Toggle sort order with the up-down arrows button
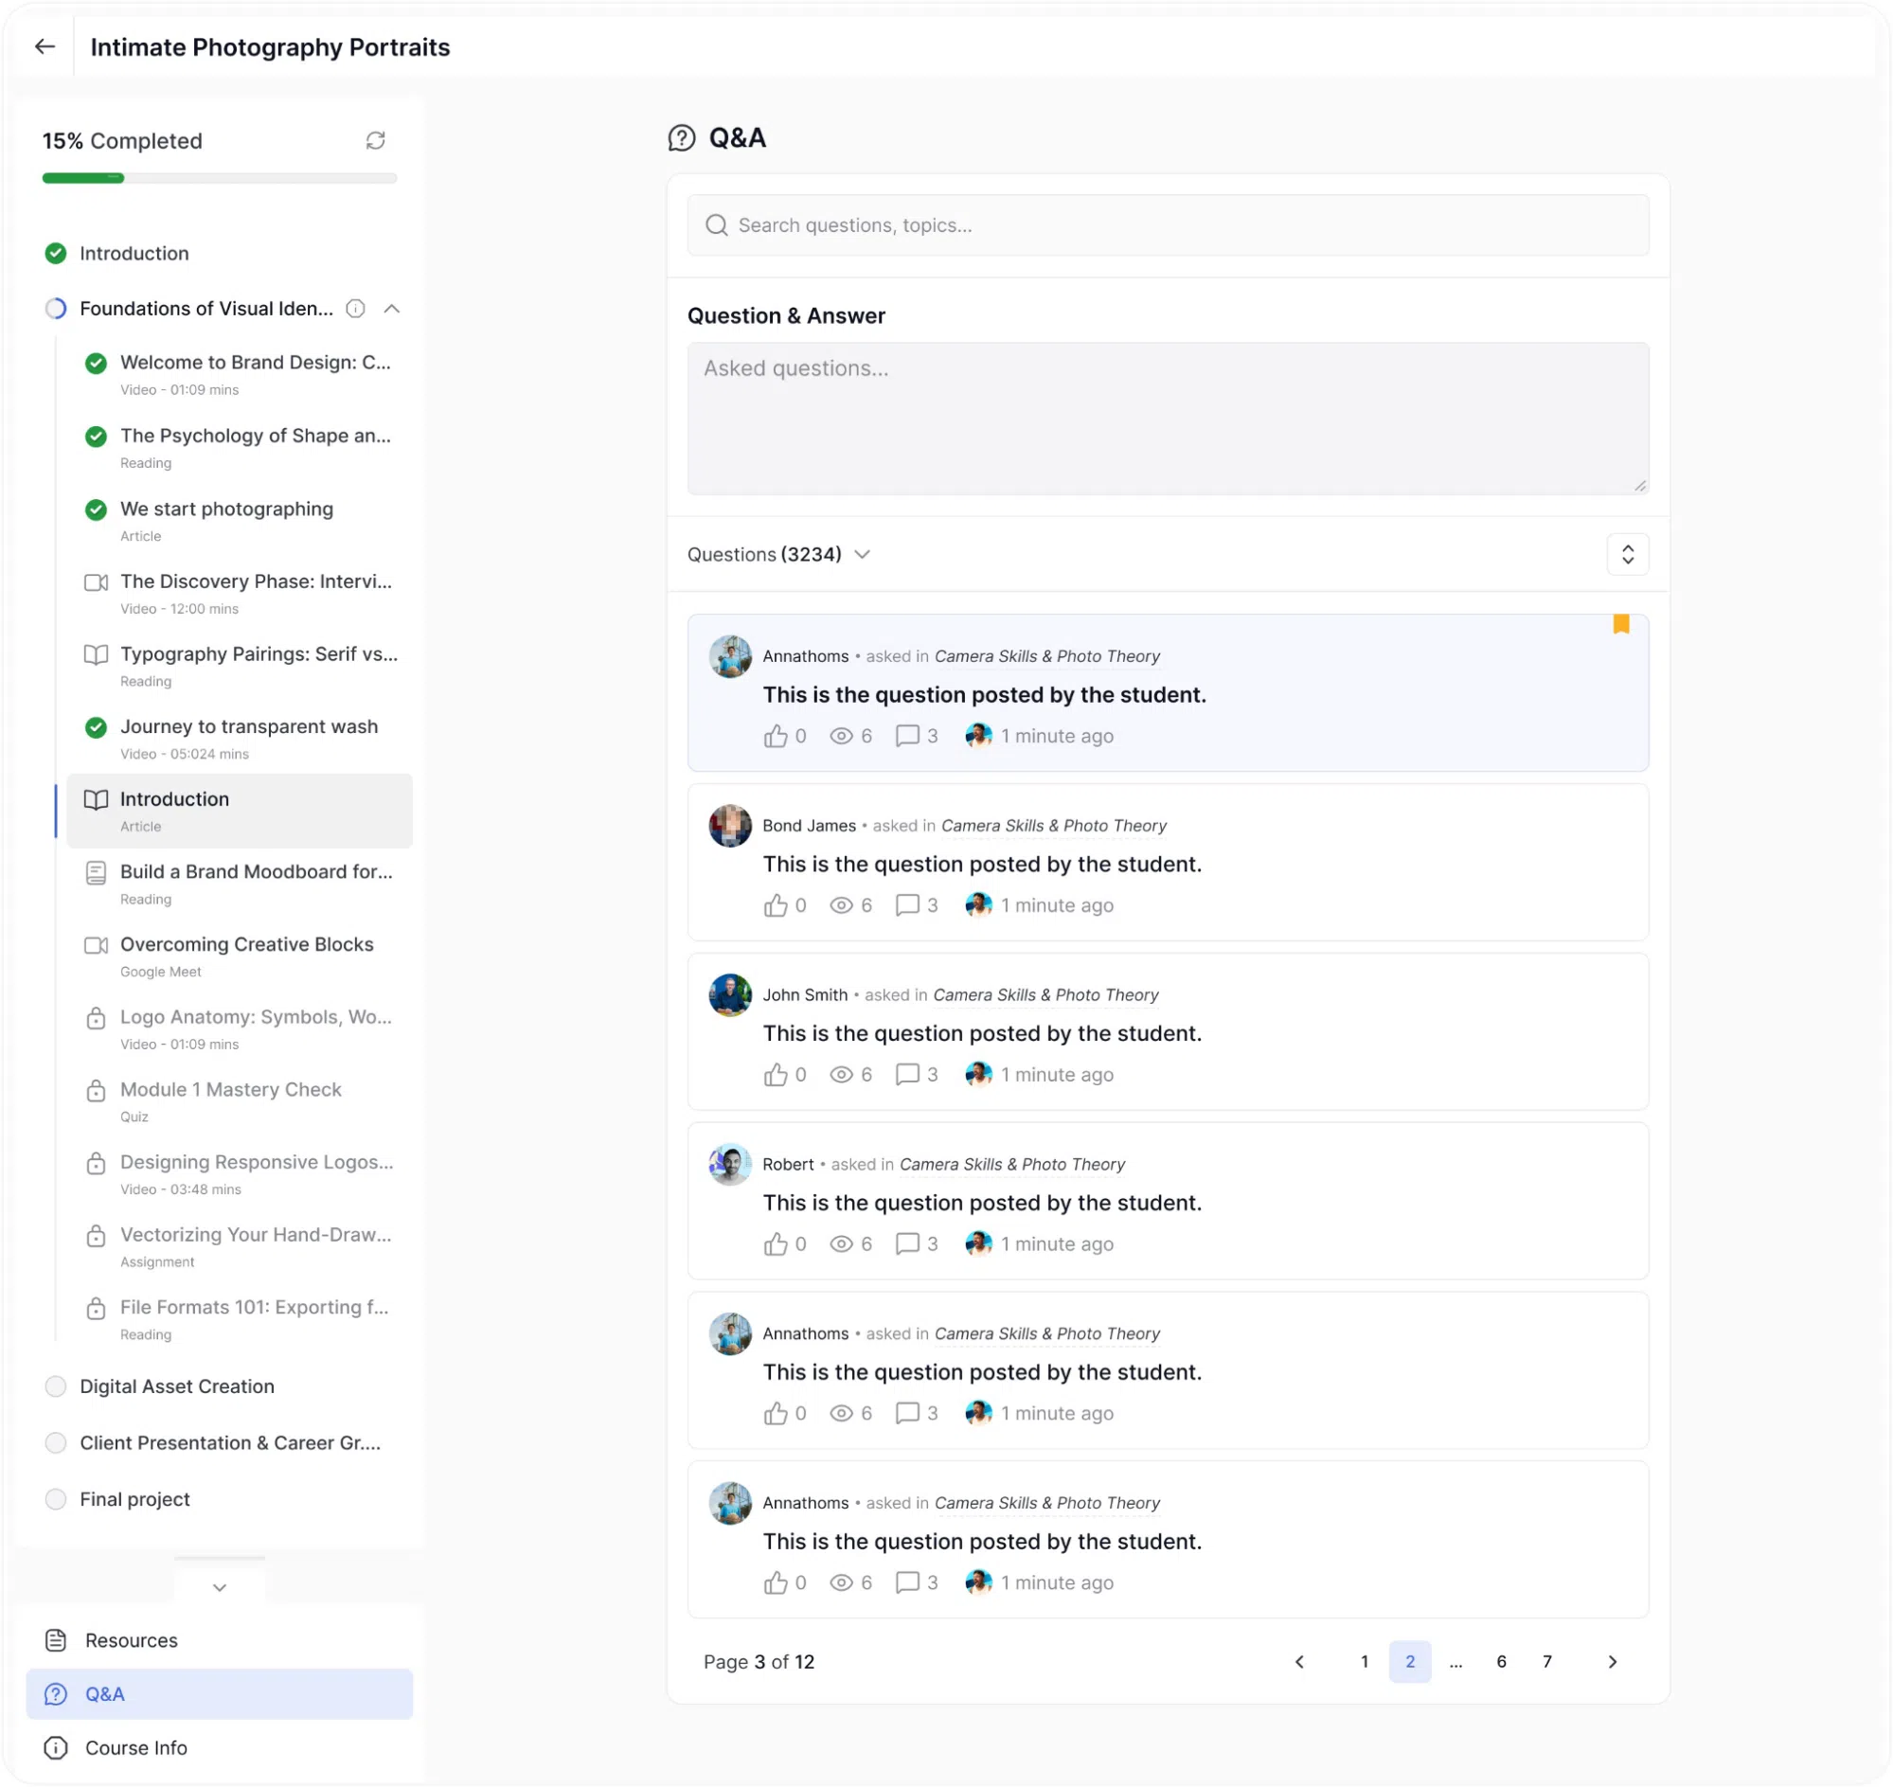 pyautogui.click(x=1627, y=554)
